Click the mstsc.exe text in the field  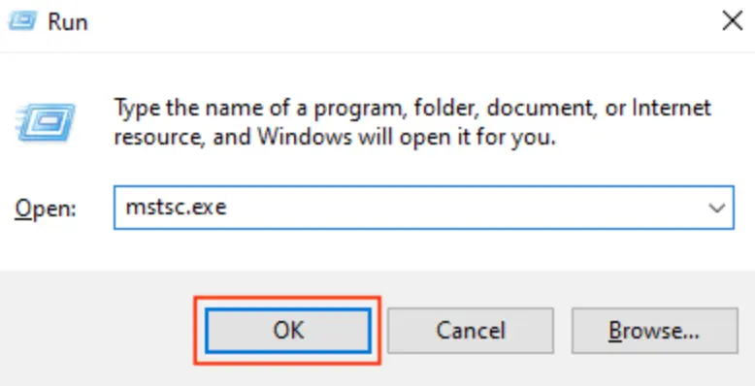[176, 208]
